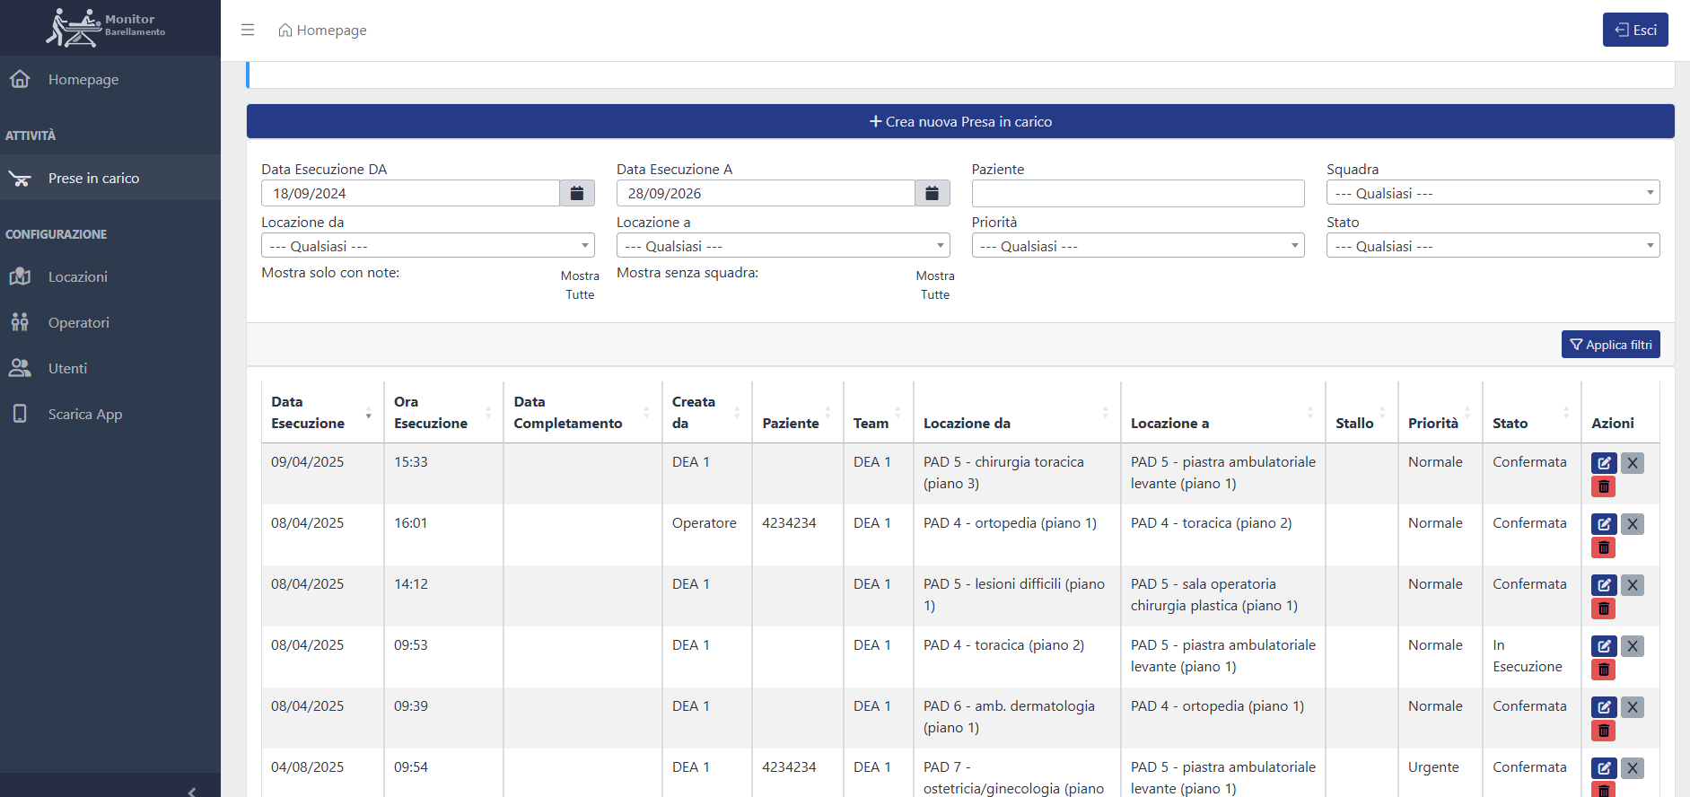The width and height of the screenshot is (1690, 797).
Task: Delete the 08/04/2025 09:53 row
Action: click(1604, 670)
